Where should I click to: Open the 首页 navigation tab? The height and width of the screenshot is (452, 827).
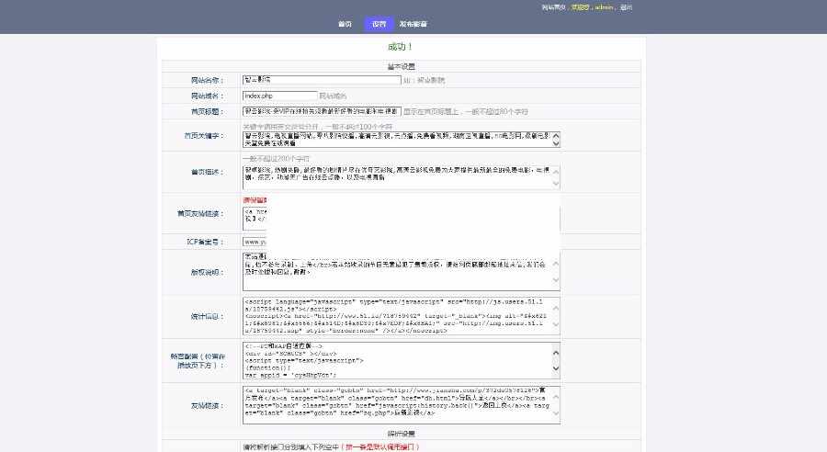tap(345, 24)
